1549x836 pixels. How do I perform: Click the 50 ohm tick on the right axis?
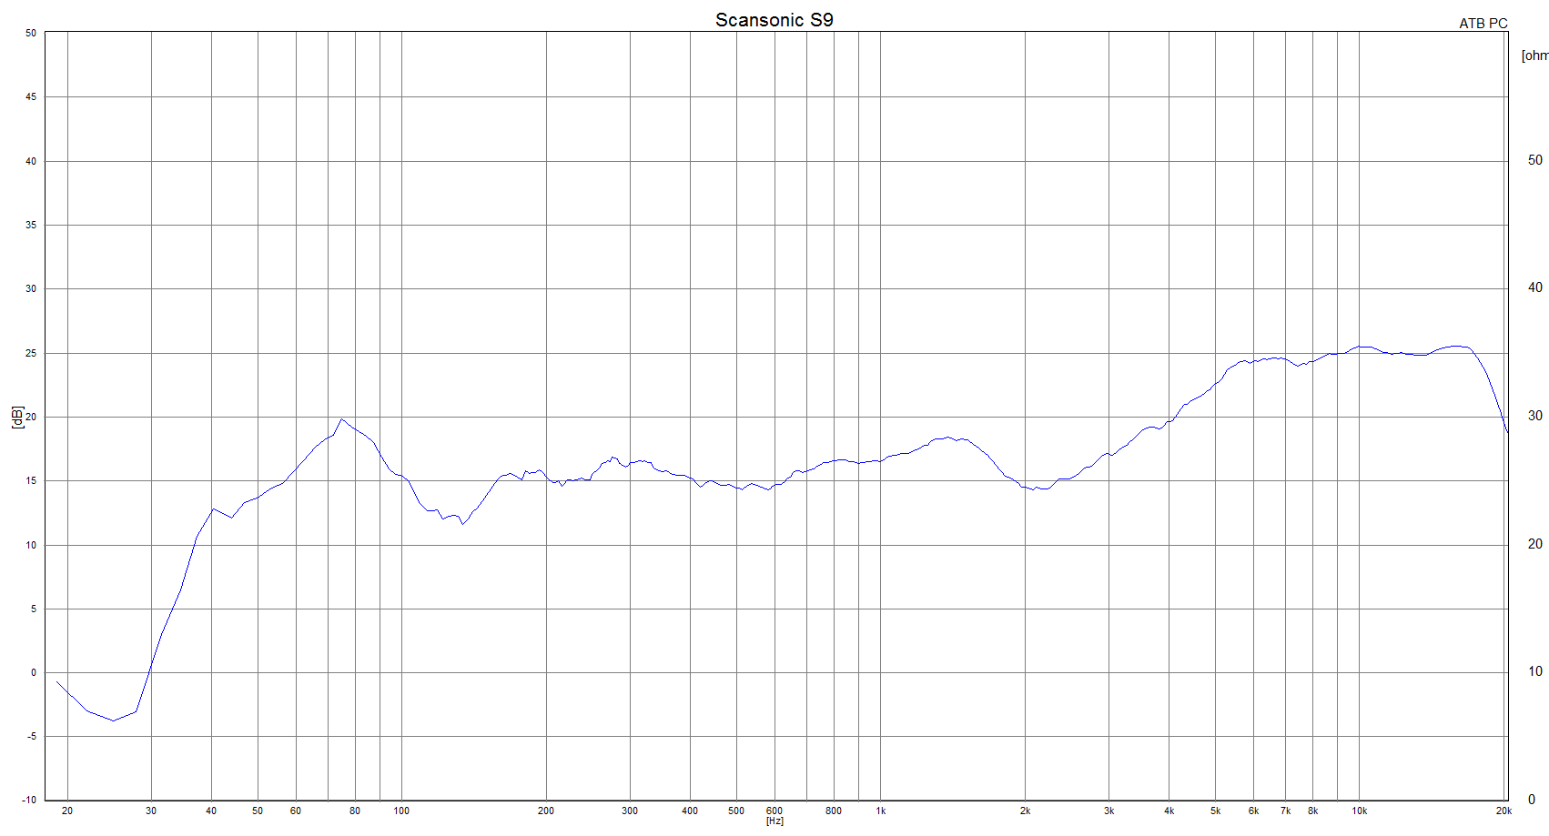pos(1535,160)
